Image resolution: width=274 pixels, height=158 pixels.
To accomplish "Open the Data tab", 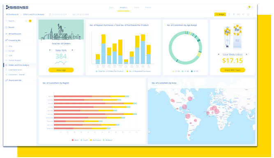I will click(111, 7).
